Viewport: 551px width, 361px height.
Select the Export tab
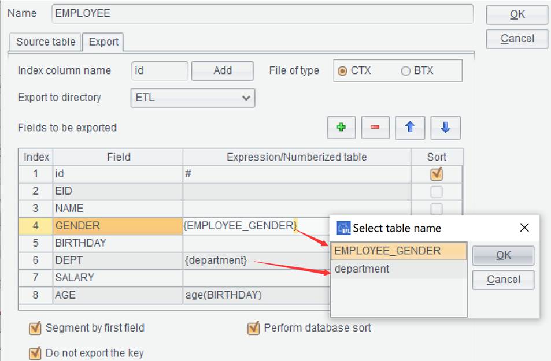point(103,42)
